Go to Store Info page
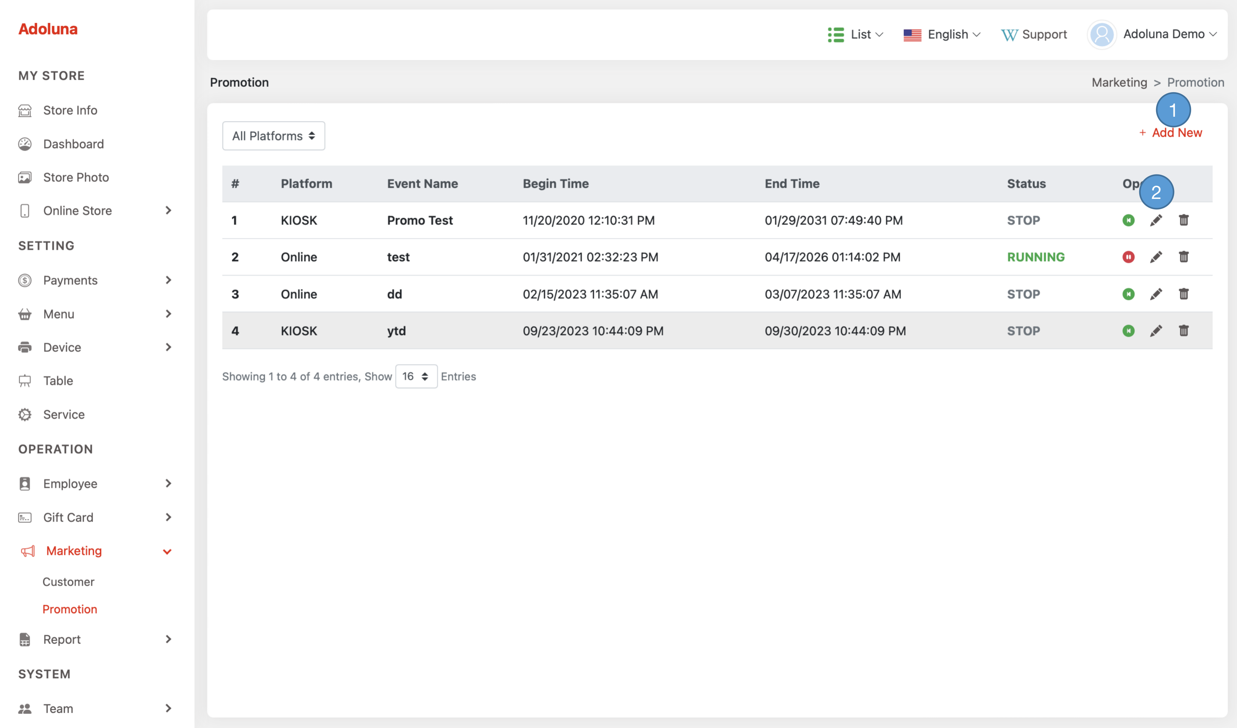 click(x=70, y=111)
